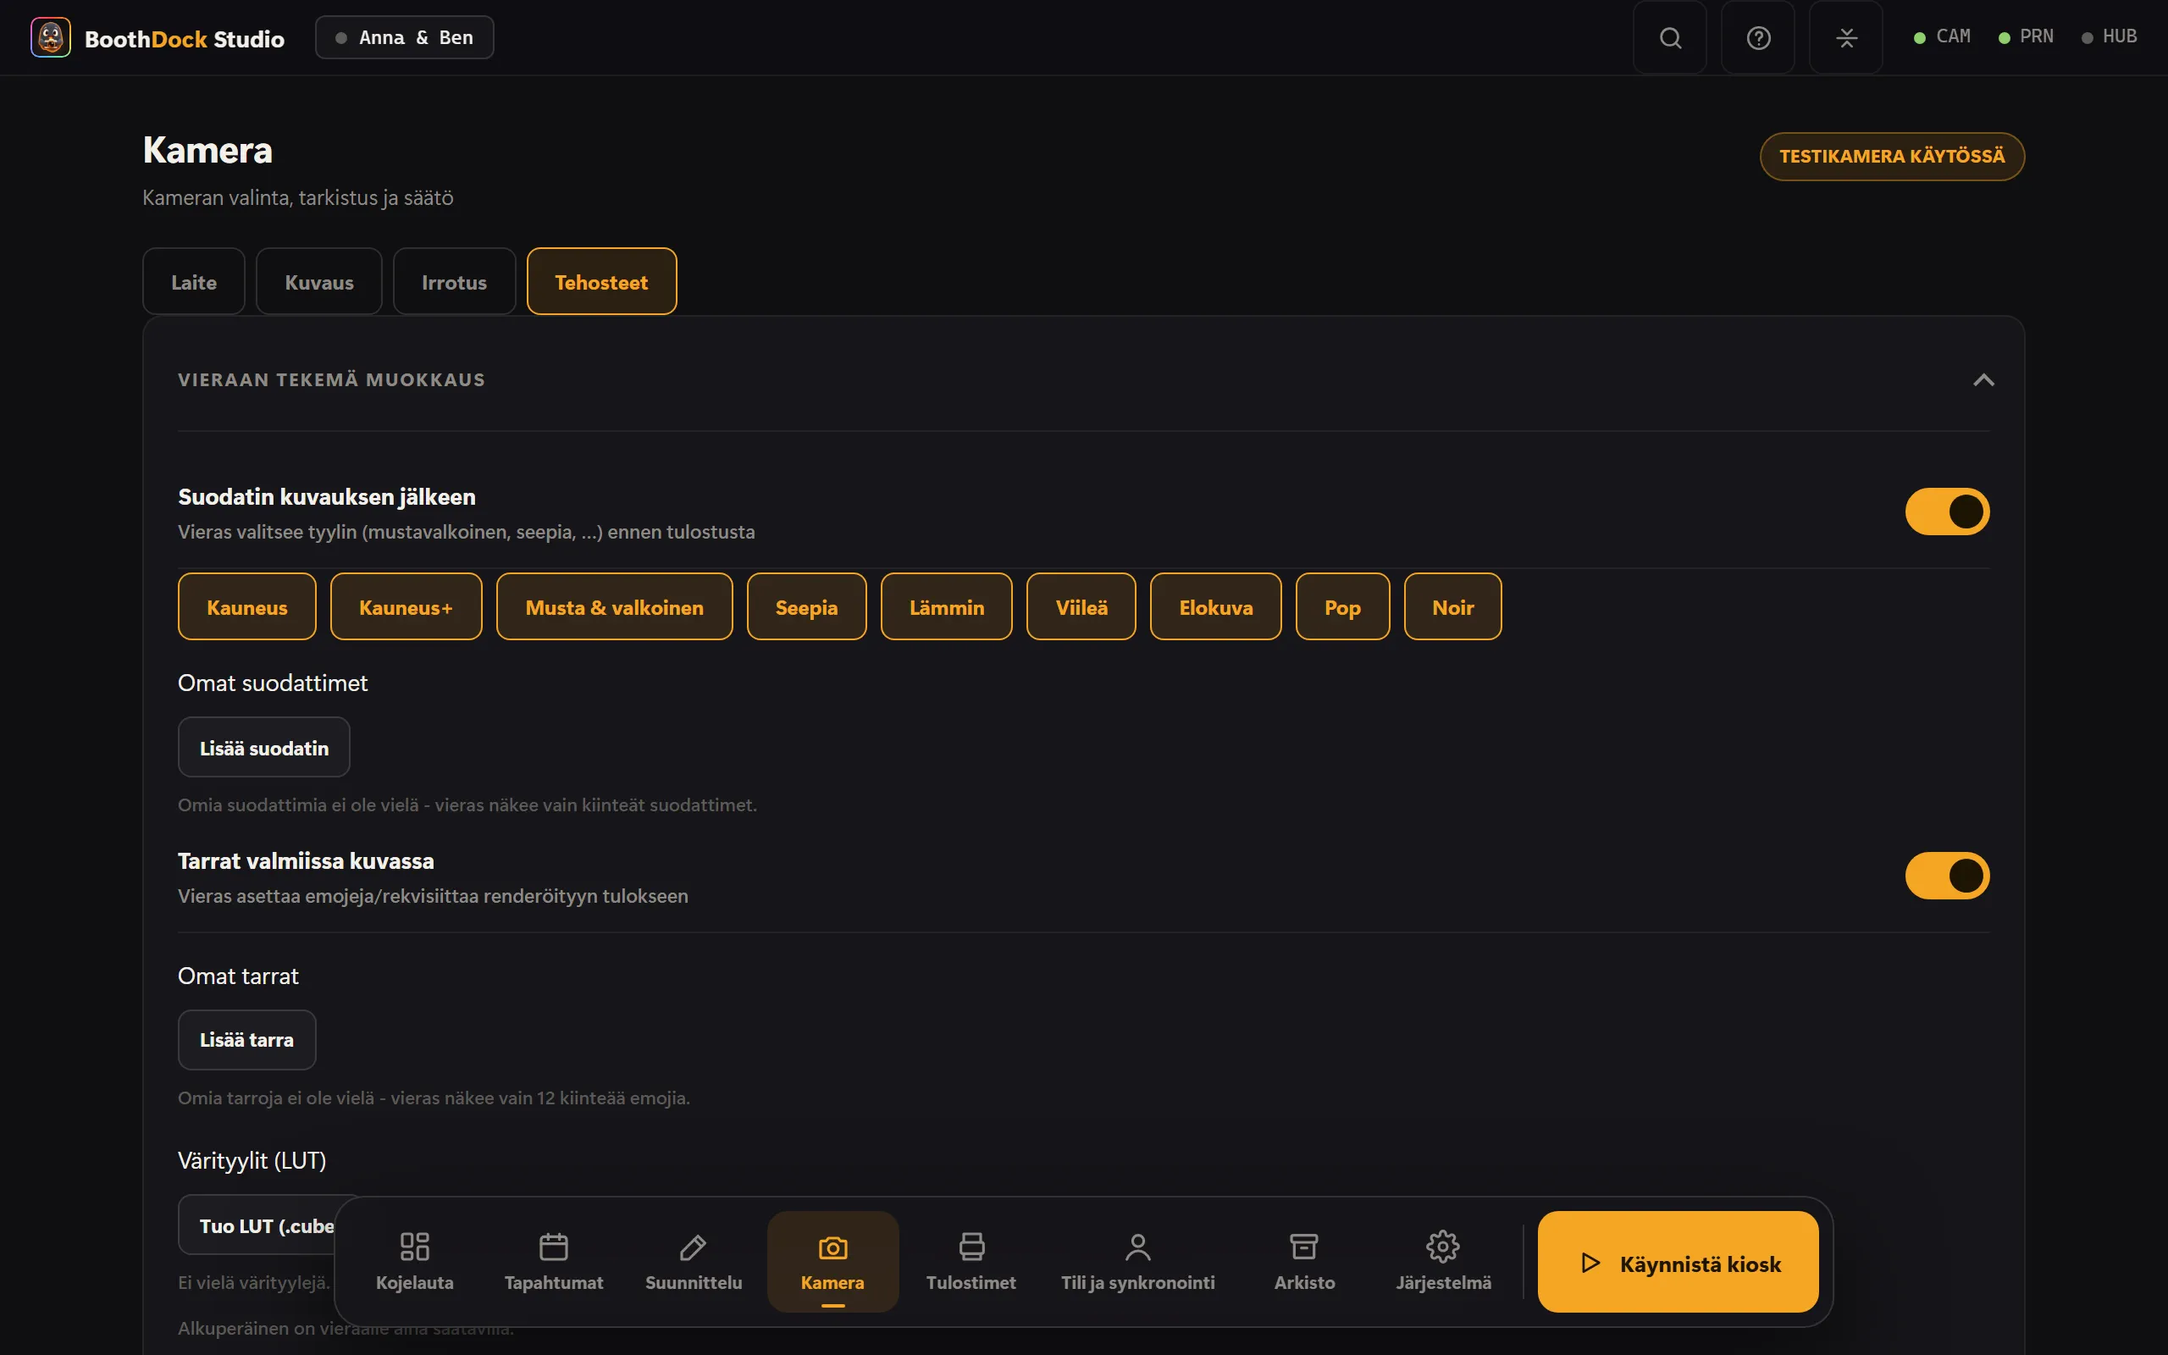Viewport: 2168px width, 1355px height.
Task: Disable Tarrat valmiissa kuvassa toggle
Action: point(1947,876)
